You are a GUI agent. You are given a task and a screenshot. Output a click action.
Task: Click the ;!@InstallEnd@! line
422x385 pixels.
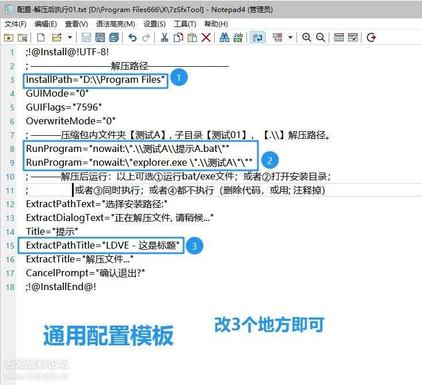coord(61,287)
